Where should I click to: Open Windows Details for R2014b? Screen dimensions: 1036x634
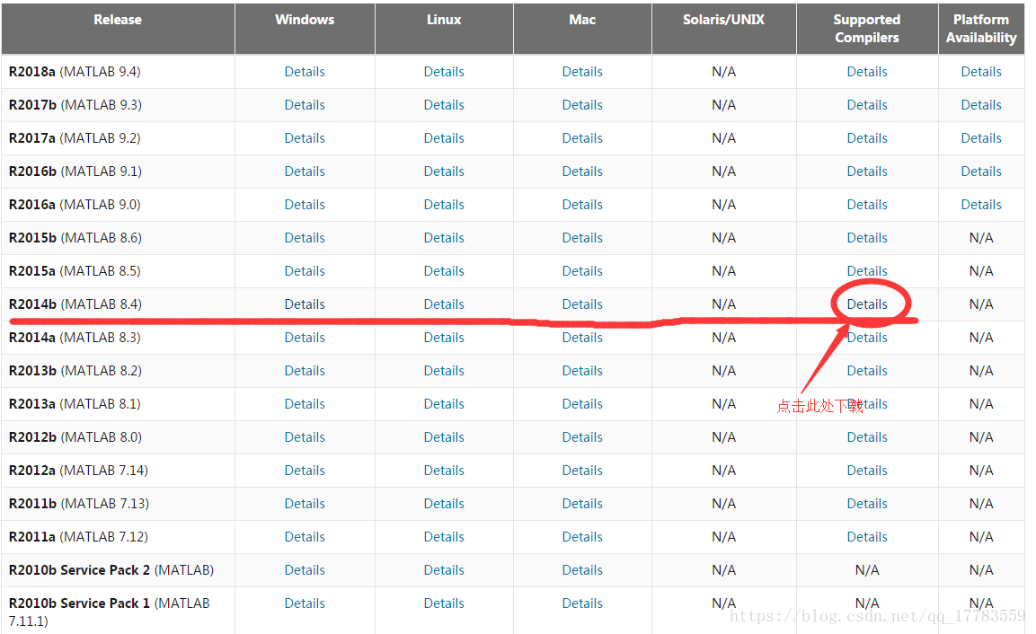[x=305, y=304]
